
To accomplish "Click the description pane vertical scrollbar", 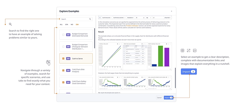I will pos(175,78).
